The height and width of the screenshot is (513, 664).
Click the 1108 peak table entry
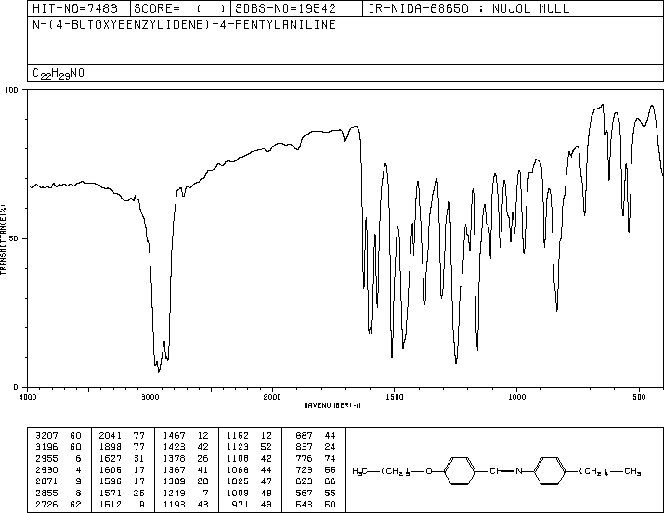[x=238, y=458]
